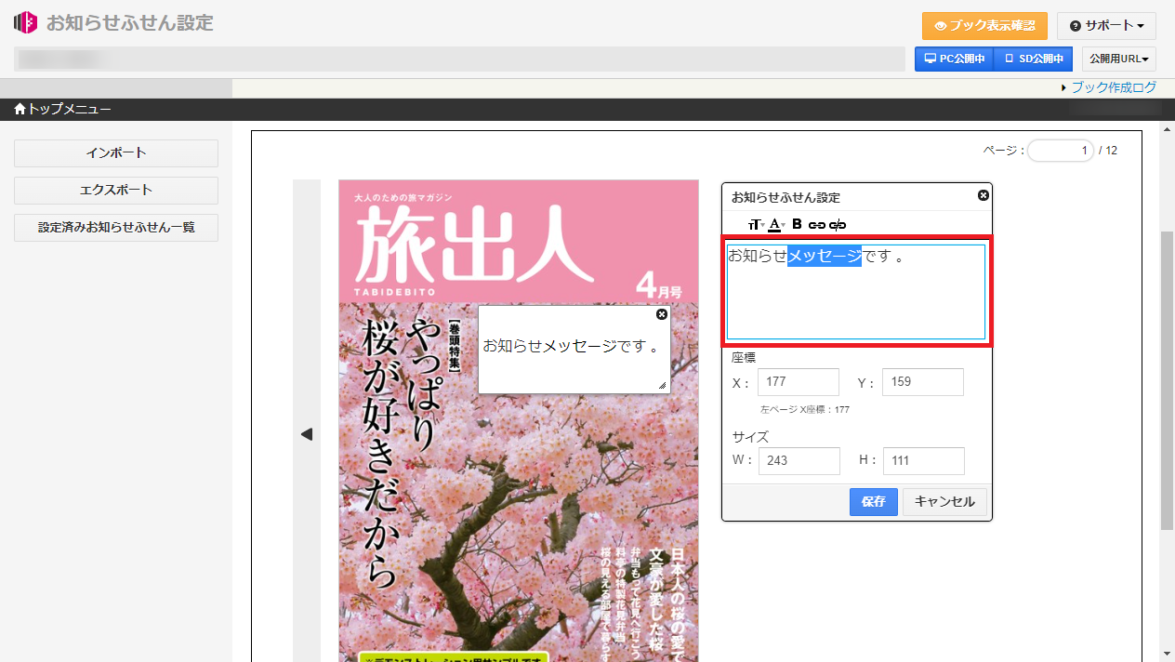
Task: Click the エクスポート menu button
Action: 116,190
